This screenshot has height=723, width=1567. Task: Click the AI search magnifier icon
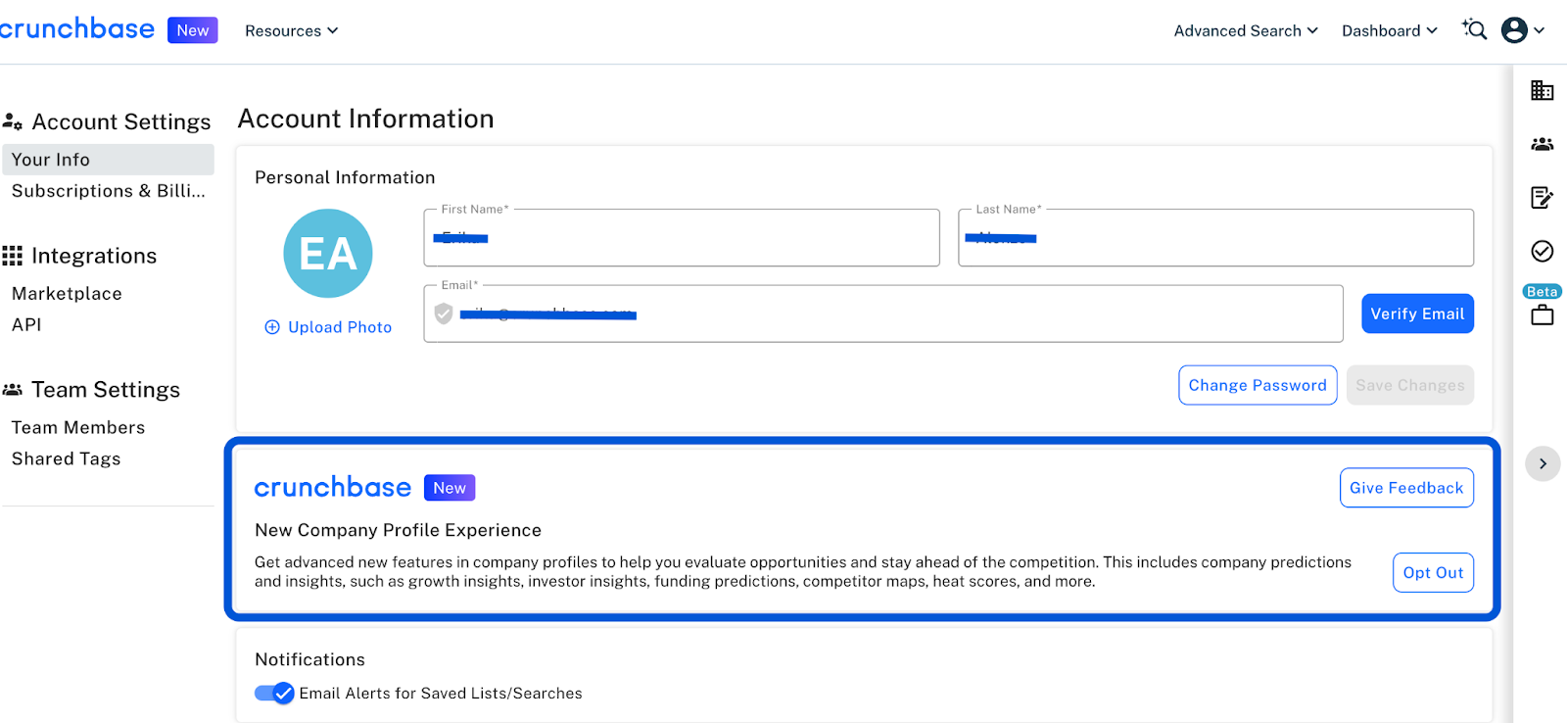(1474, 29)
